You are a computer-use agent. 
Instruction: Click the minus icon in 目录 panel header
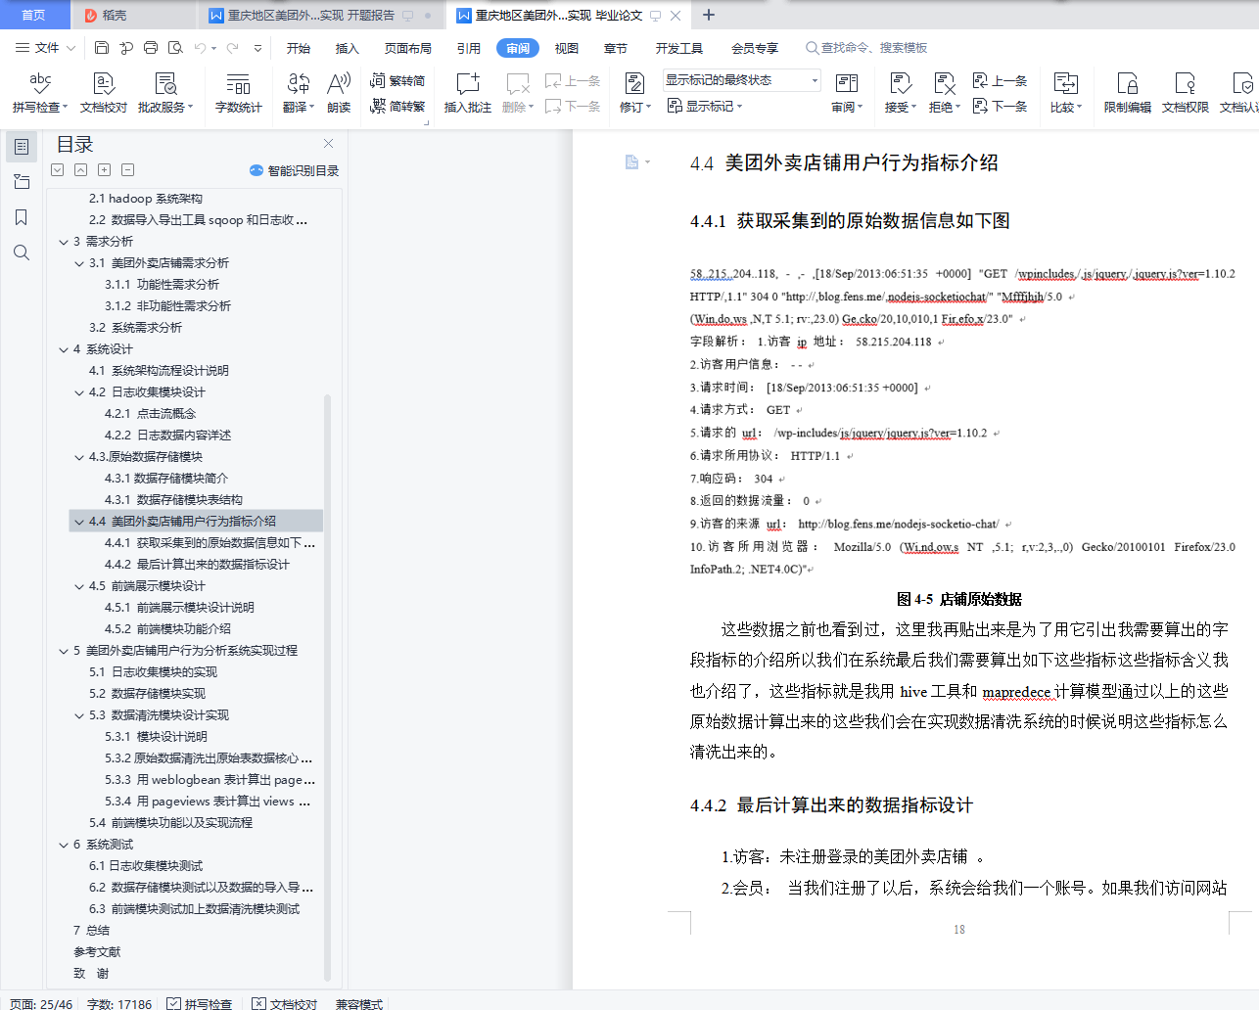(x=127, y=169)
